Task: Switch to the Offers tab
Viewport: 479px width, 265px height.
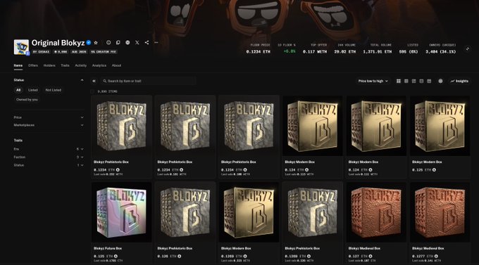Action: pyautogui.click(x=33, y=65)
